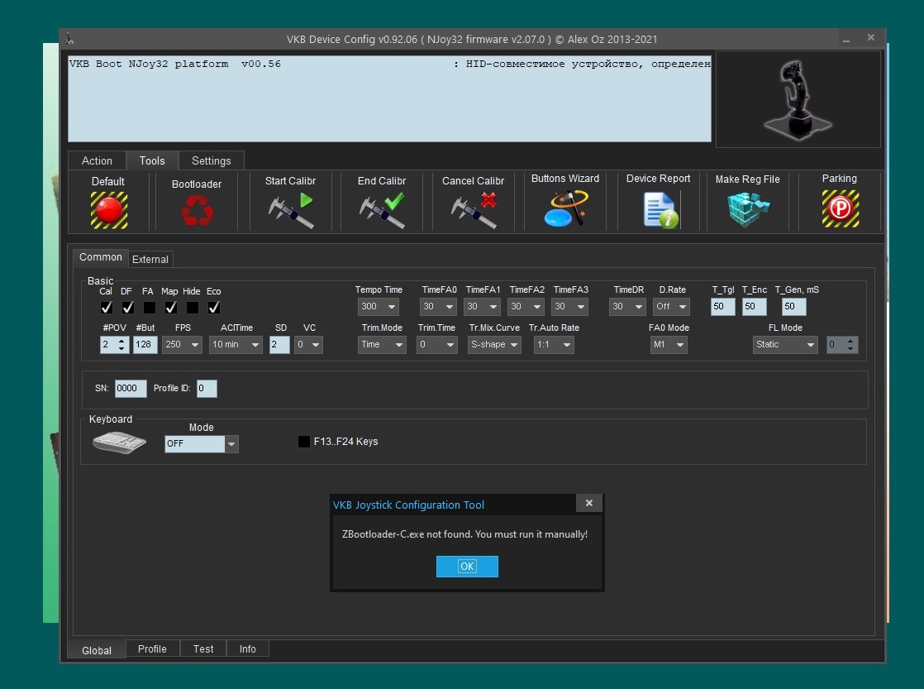Toggle the DF checkbox
Screen dimensions: 924x689
tap(128, 308)
